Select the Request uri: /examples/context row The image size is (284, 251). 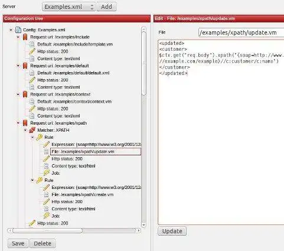60,94
